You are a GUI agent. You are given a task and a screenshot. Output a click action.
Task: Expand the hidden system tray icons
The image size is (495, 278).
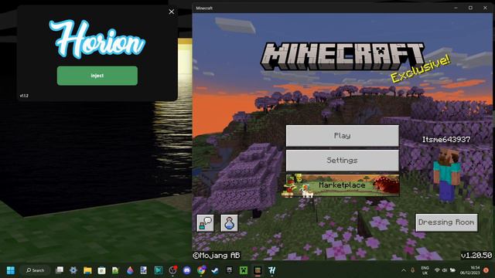(404, 270)
